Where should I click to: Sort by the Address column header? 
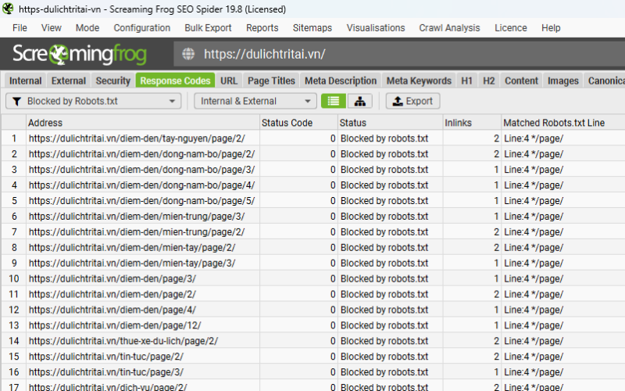(x=143, y=123)
